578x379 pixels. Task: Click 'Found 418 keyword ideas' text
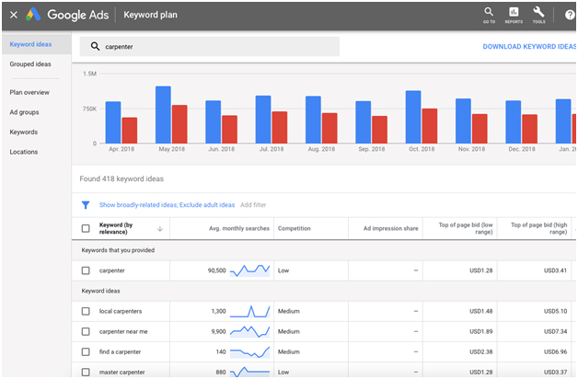tap(121, 178)
